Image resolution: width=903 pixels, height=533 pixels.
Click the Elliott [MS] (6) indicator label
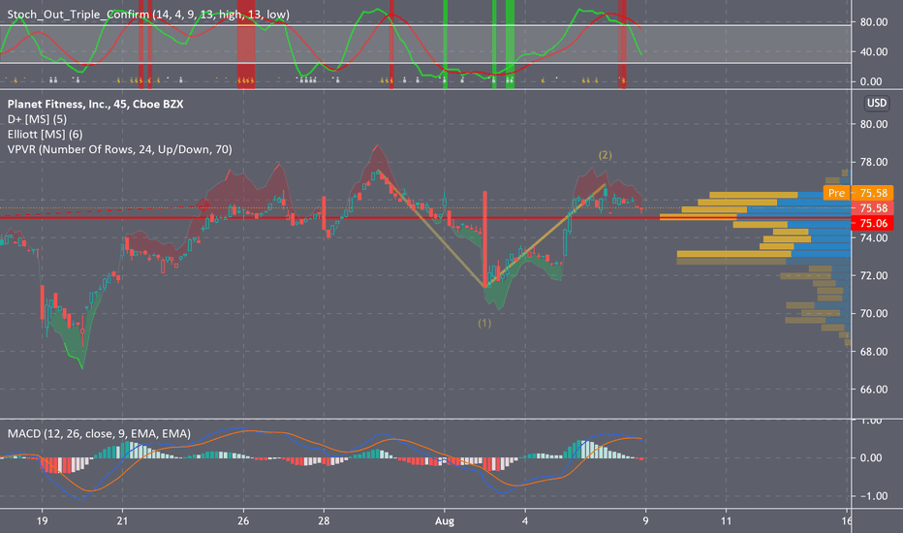point(45,135)
